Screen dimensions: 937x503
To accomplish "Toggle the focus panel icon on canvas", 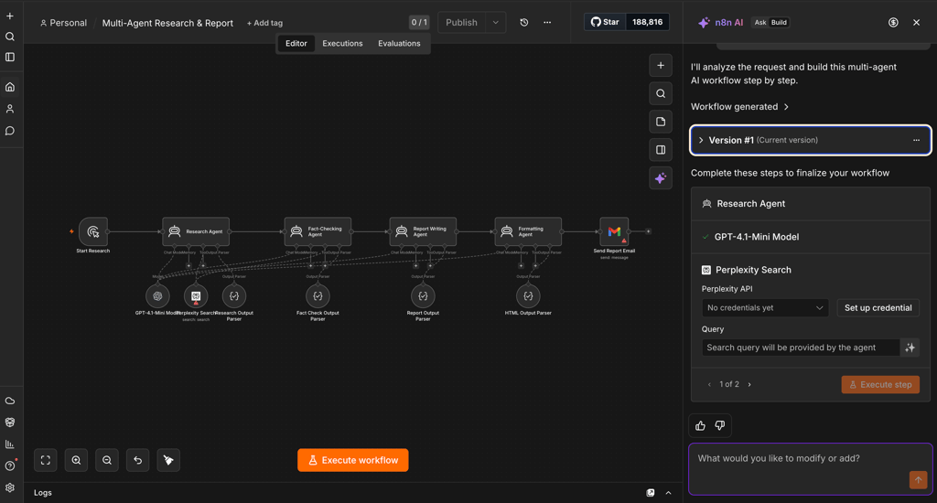I will coord(661,150).
